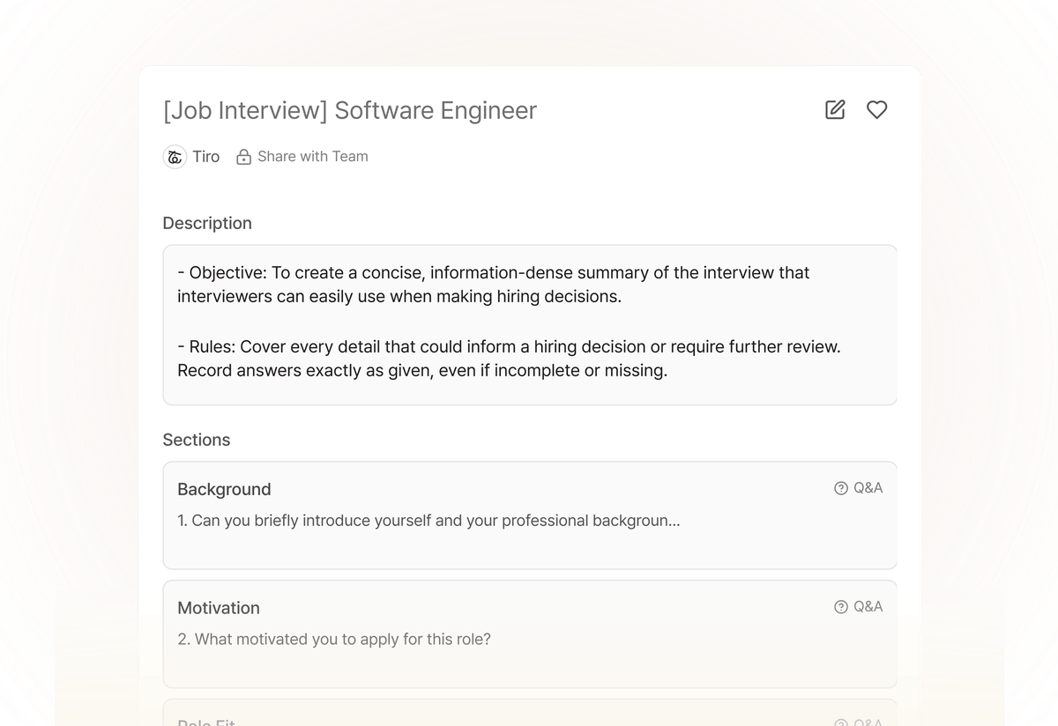The width and height of the screenshot is (1058, 726).
Task: Click the Share with Team link
Action: tap(313, 156)
